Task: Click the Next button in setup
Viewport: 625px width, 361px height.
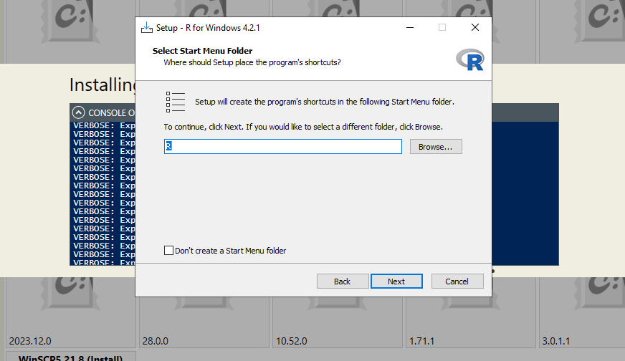Action: tap(396, 281)
